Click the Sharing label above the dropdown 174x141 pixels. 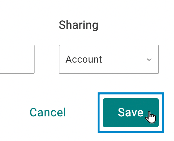pyautogui.click(x=79, y=25)
